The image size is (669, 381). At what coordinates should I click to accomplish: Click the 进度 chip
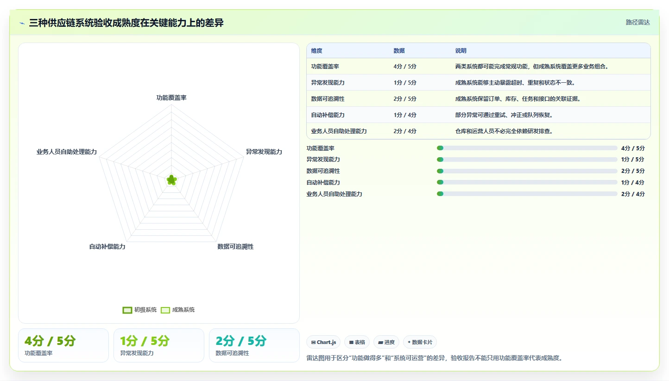coord(386,342)
